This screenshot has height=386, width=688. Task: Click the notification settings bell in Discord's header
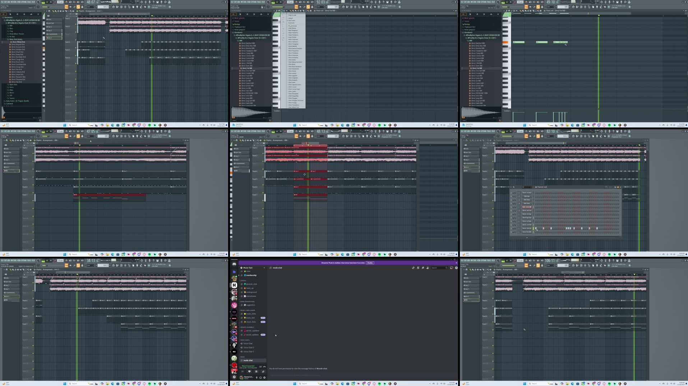418,268
